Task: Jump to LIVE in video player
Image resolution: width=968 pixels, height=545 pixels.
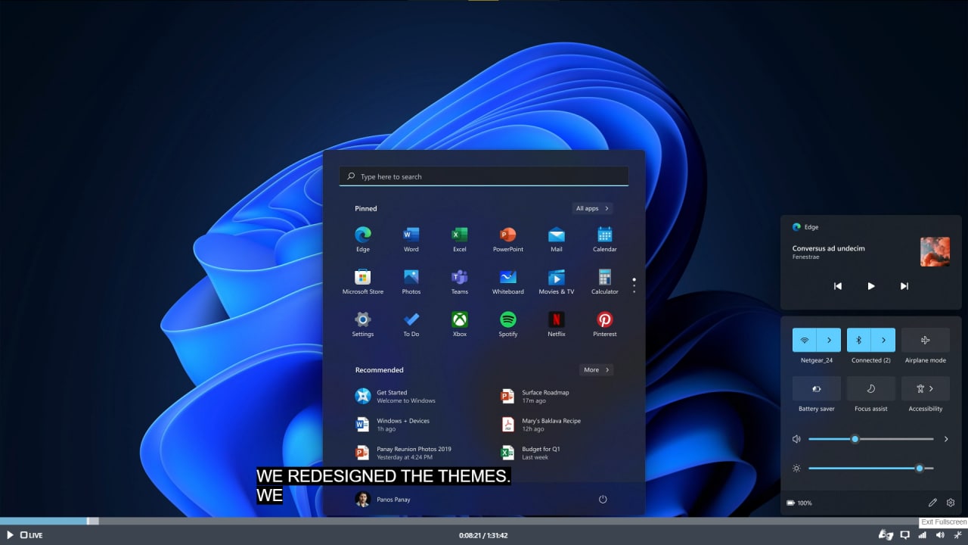Action: pos(32,535)
